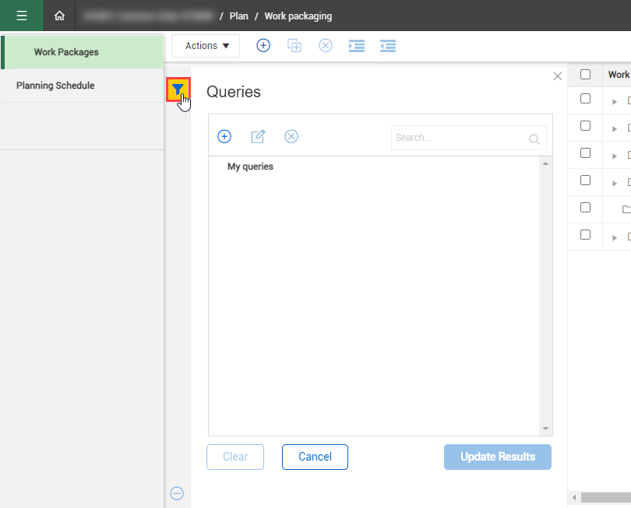Click the indent work package icon
The width and height of the screenshot is (631, 508).
click(357, 46)
